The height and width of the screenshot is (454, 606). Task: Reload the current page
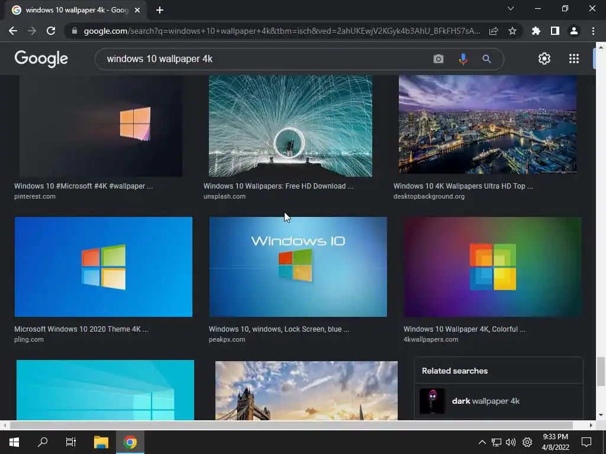[x=51, y=31]
